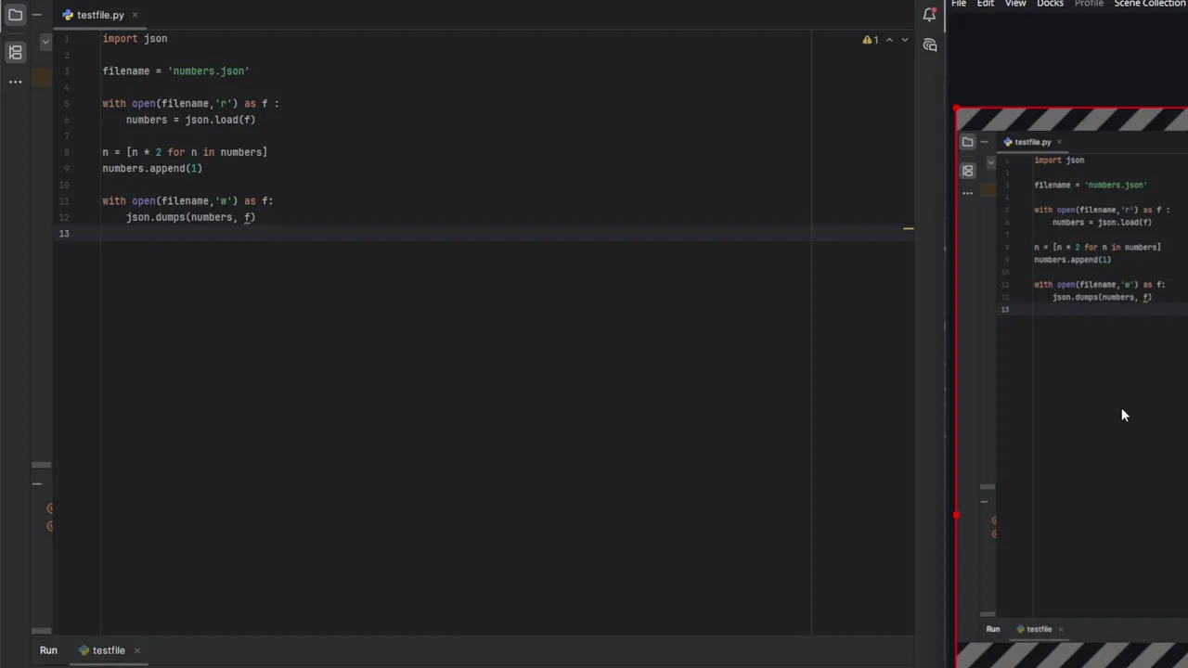Open the Notifications bell icon
Viewport: 1188px width, 668px height.
pos(929,14)
